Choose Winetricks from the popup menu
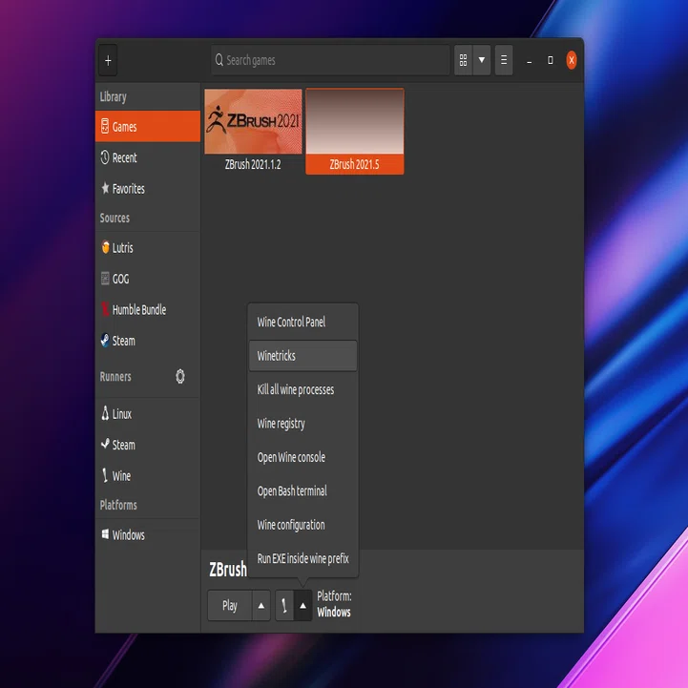The width and height of the screenshot is (688, 688). 302,356
